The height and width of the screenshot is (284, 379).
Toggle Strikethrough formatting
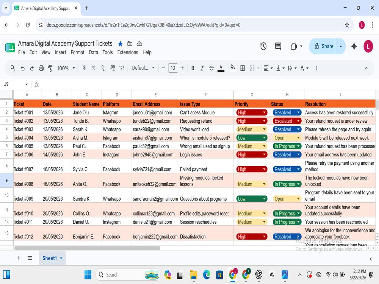pos(211,68)
